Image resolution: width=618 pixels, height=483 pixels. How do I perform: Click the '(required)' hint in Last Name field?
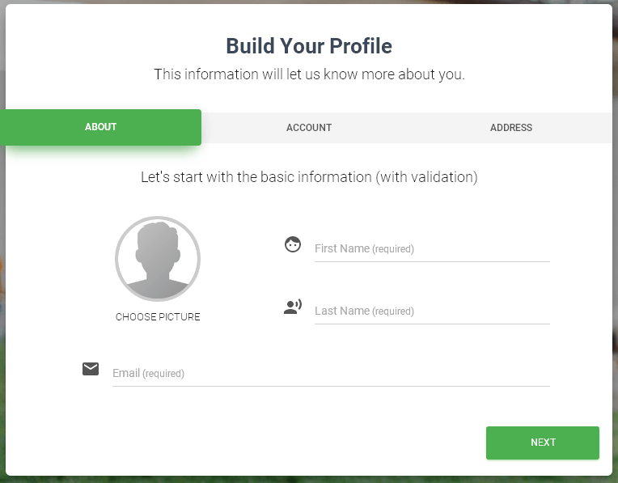pos(393,311)
